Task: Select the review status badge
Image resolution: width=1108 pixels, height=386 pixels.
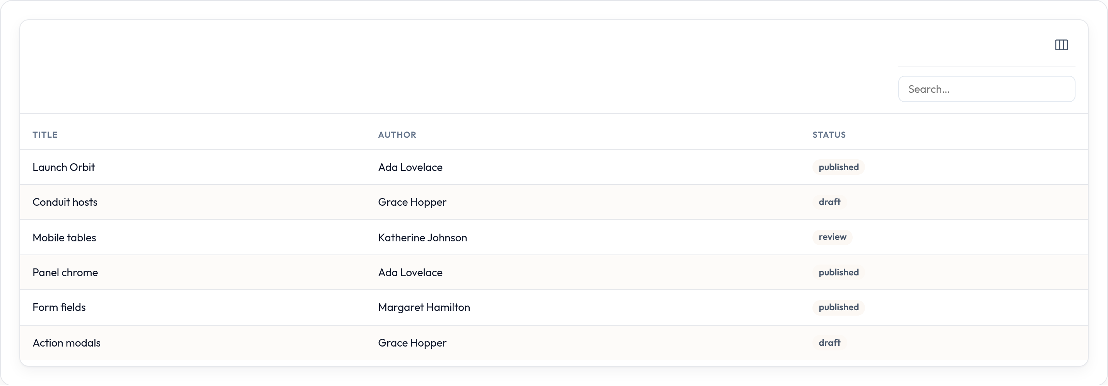Action: [x=832, y=237]
